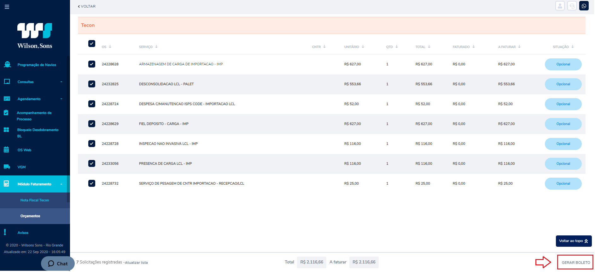The image size is (595, 272).
Task: Open VGM menu item
Action: point(21,167)
